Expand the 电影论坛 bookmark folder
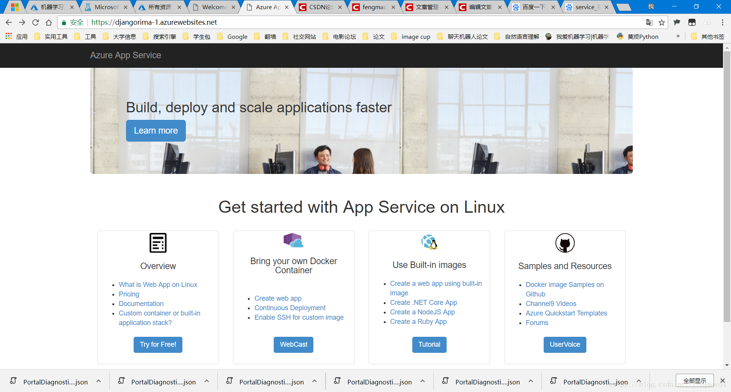731x392 pixels. 340,37
